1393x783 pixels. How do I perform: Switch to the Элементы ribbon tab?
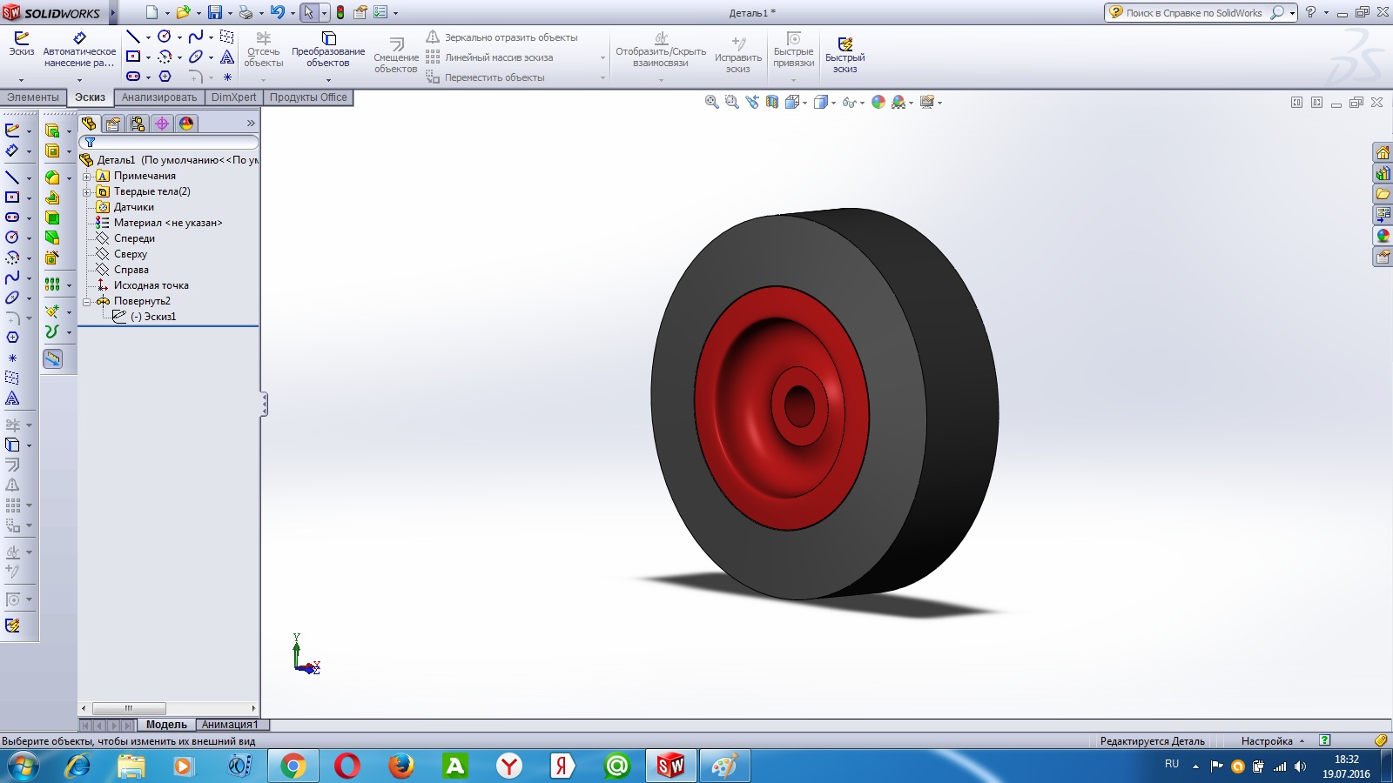[33, 97]
